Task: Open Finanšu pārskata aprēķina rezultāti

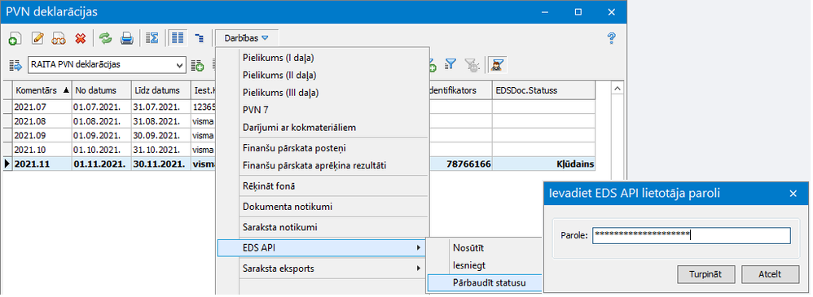Action: 314,165
